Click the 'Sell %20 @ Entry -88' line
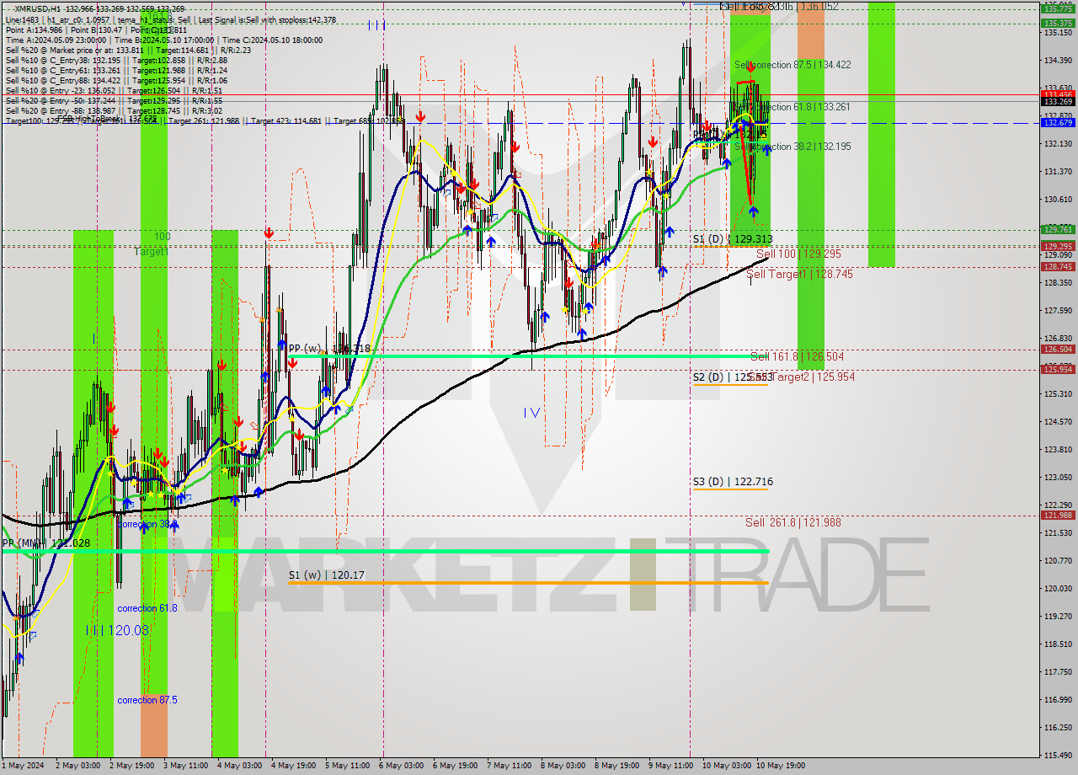The image size is (1078, 775). click(114, 110)
